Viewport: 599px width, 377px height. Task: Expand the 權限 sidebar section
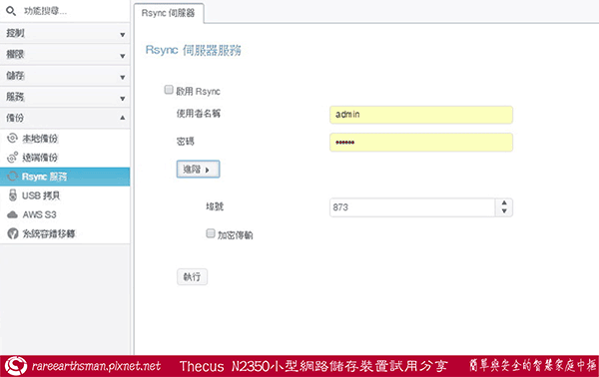(x=65, y=55)
